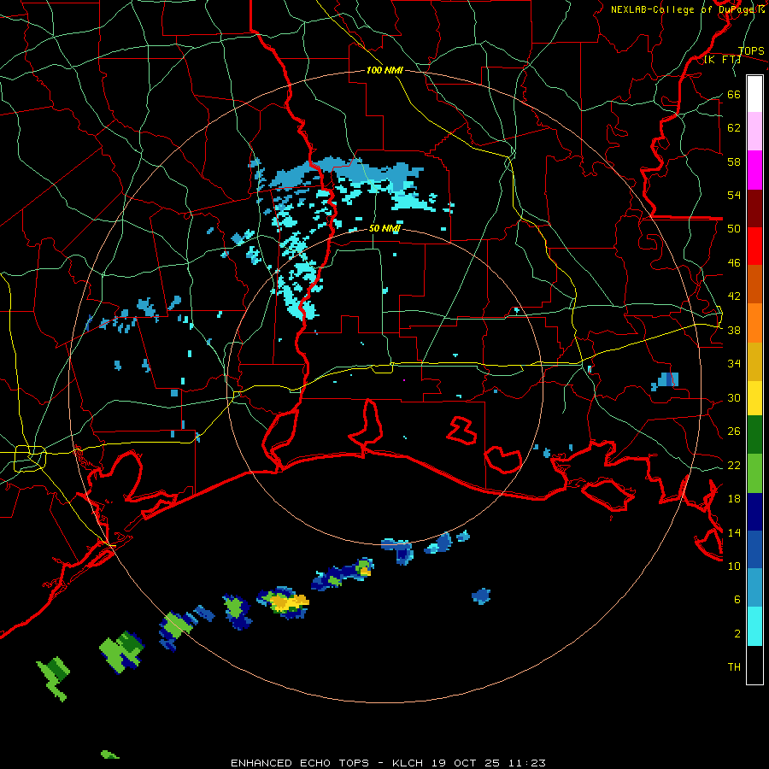Click the white swatch in the tops legend
The image size is (769, 769).
point(754,94)
